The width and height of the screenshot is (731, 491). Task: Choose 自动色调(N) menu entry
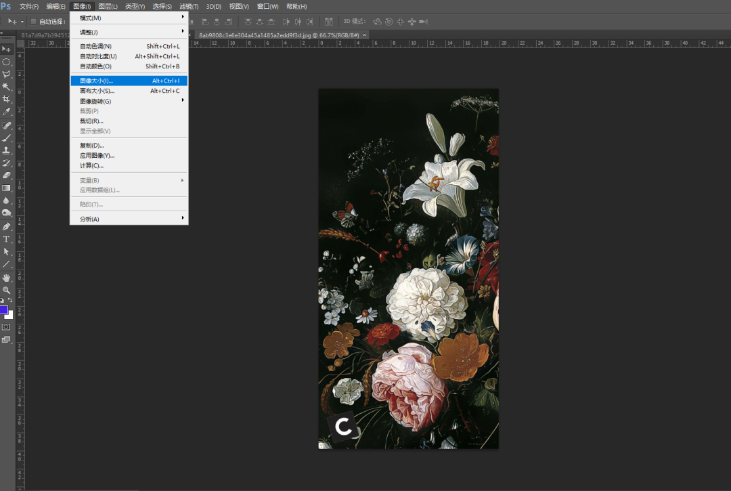click(129, 46)
